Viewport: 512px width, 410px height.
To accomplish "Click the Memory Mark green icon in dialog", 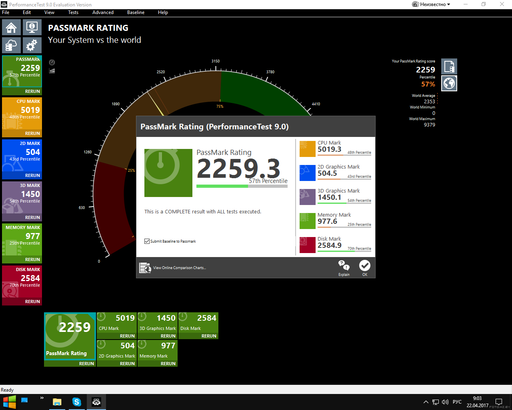I will click(308, 221).
